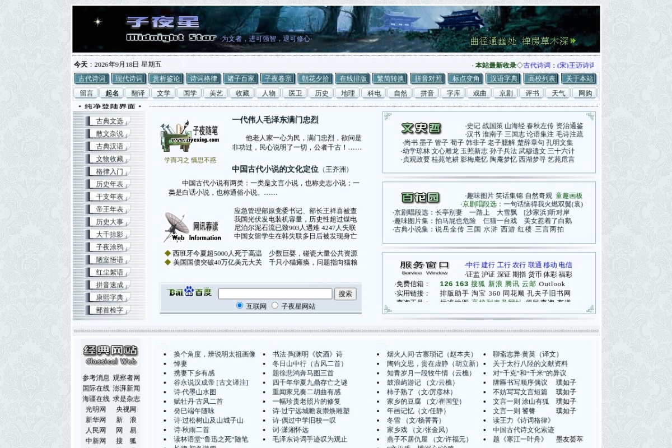
Task: Open the 拼音对照 tool
Action: (428, 78)
